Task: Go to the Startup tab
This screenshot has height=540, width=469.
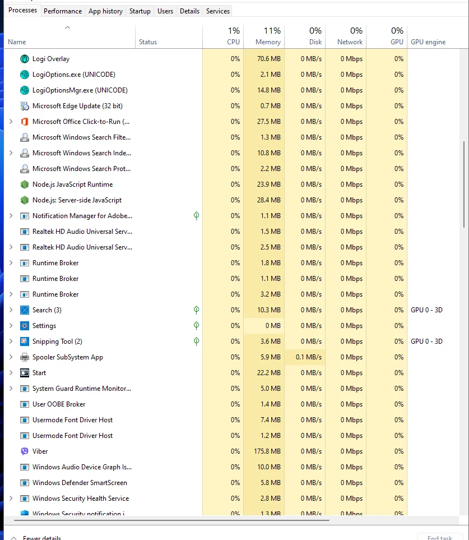Action: [x=140, y=11]
